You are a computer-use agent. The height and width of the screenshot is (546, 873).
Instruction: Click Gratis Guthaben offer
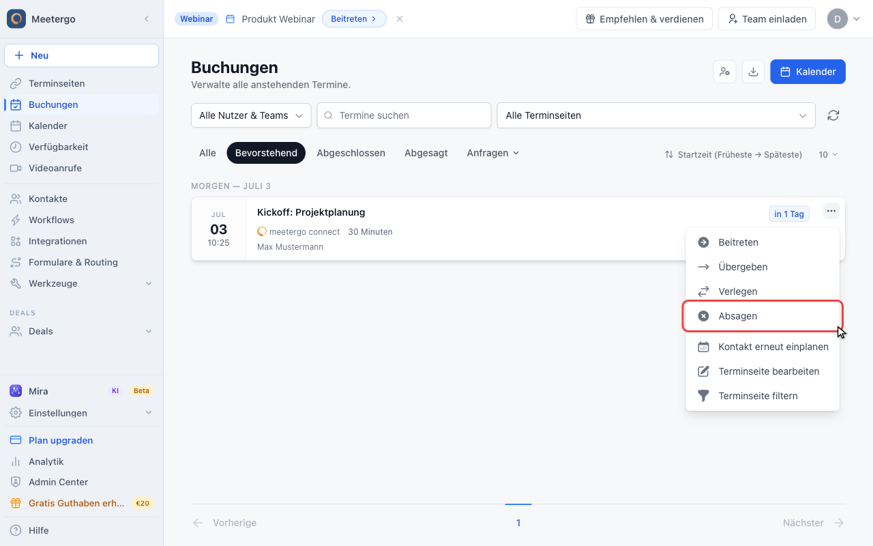click(x=81, y=503)
